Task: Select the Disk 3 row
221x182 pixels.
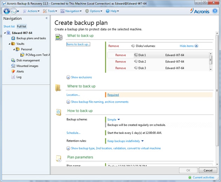Action: pos(158,68)
